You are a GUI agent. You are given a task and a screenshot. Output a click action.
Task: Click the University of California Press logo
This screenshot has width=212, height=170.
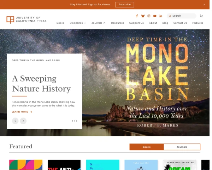click(26, 19)
